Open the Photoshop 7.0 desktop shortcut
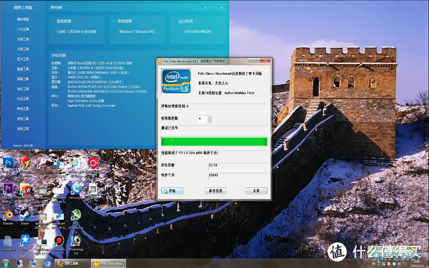Viewport: 429px width, 268px height. click(76, 241)
